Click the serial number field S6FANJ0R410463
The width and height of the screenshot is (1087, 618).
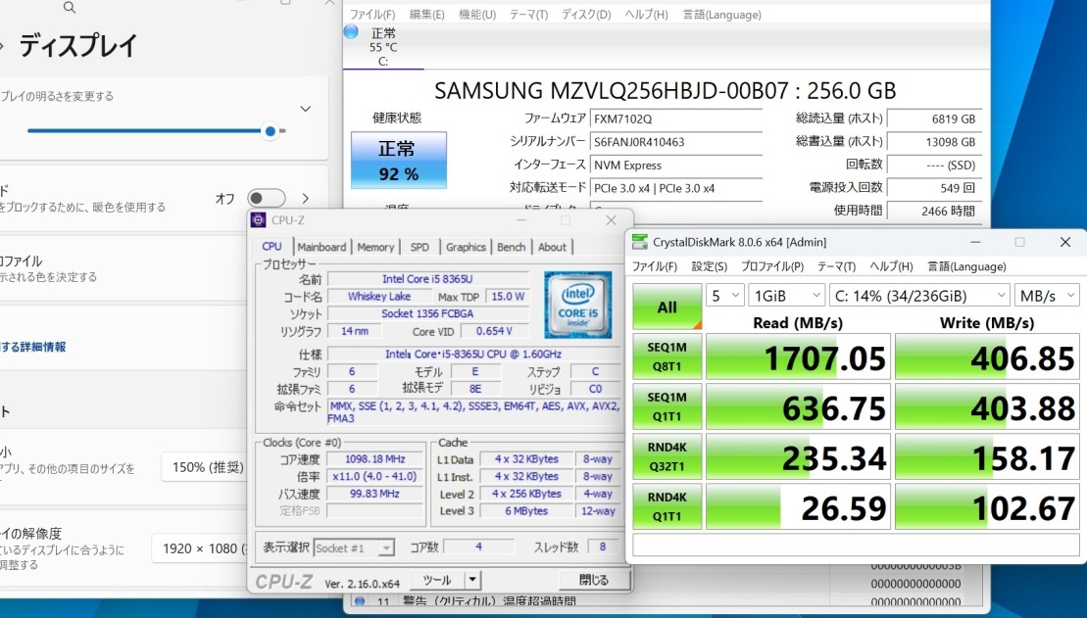(676, 142)
